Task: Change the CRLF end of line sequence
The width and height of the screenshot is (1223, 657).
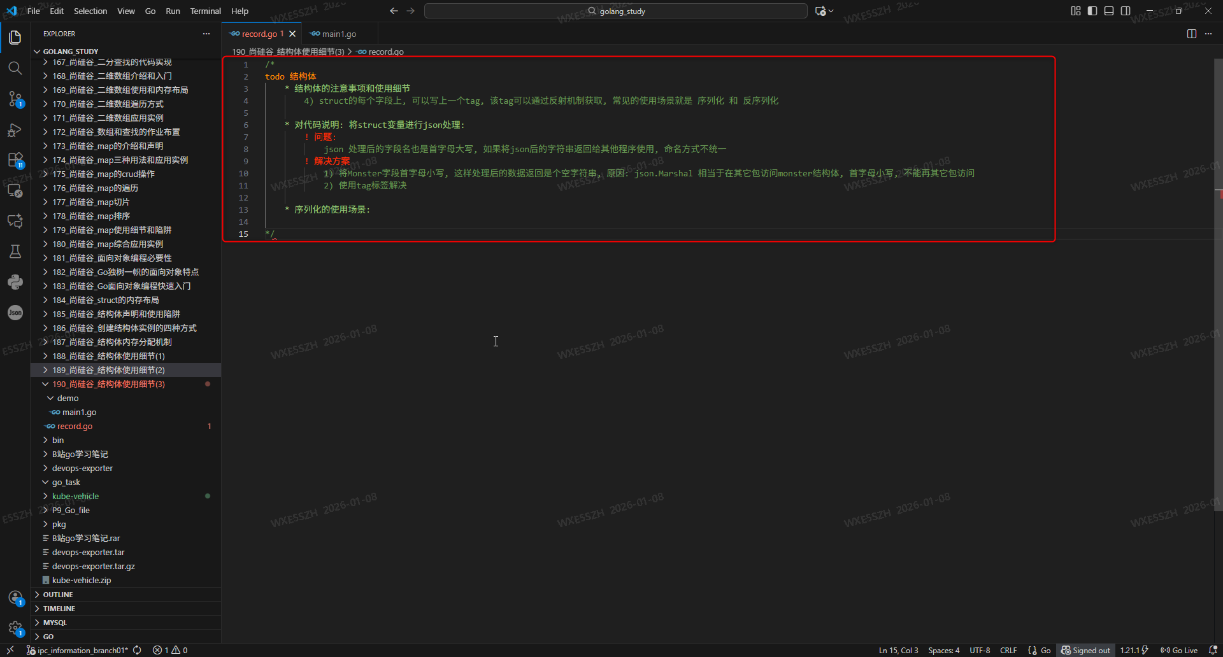Action: tap(1008, 650)
